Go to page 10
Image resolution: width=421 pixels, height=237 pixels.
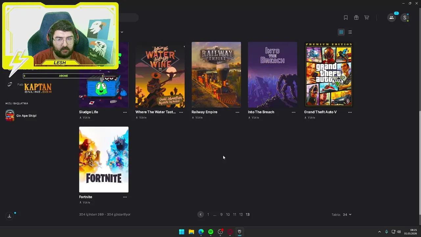(228, 214)
